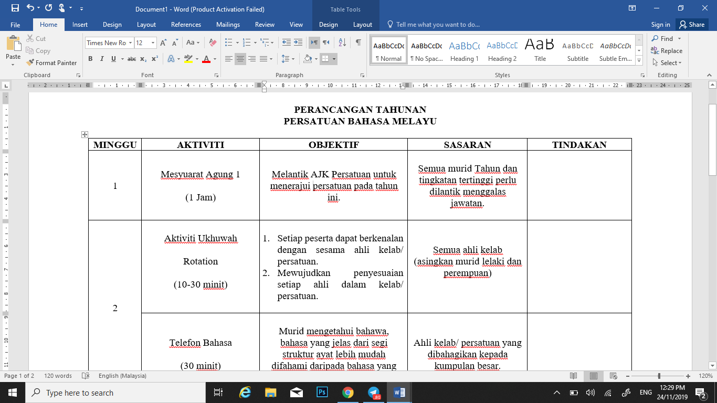
Task: Switch to Read Mode view in status bar
Action: click(x=574, y=376)
